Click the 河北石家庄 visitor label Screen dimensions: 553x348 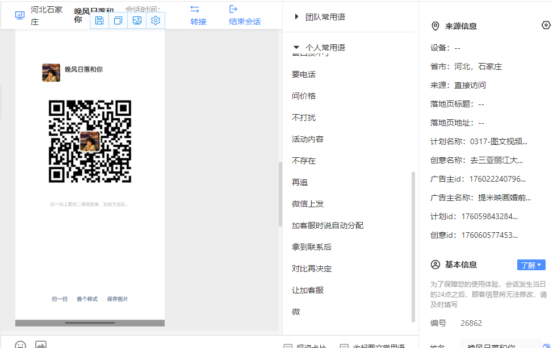coord(46,15)
